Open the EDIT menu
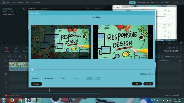Screen dimensions: 184x103 coord(14,3)
